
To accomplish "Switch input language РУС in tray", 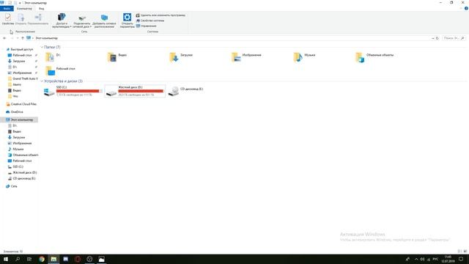I will (435, 259).
